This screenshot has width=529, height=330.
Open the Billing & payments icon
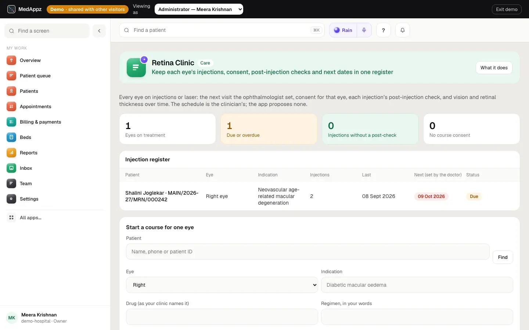click(11, 122)
